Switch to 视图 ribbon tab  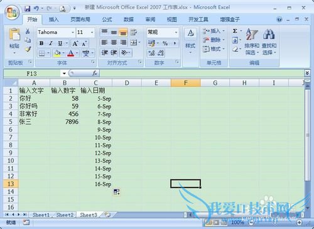(x=172, y=20)
